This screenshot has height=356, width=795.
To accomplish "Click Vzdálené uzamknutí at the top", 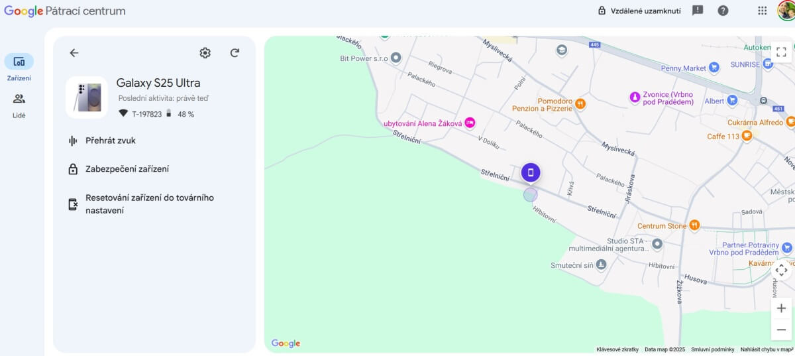I will pyautogui.click(x=638, y=11).
